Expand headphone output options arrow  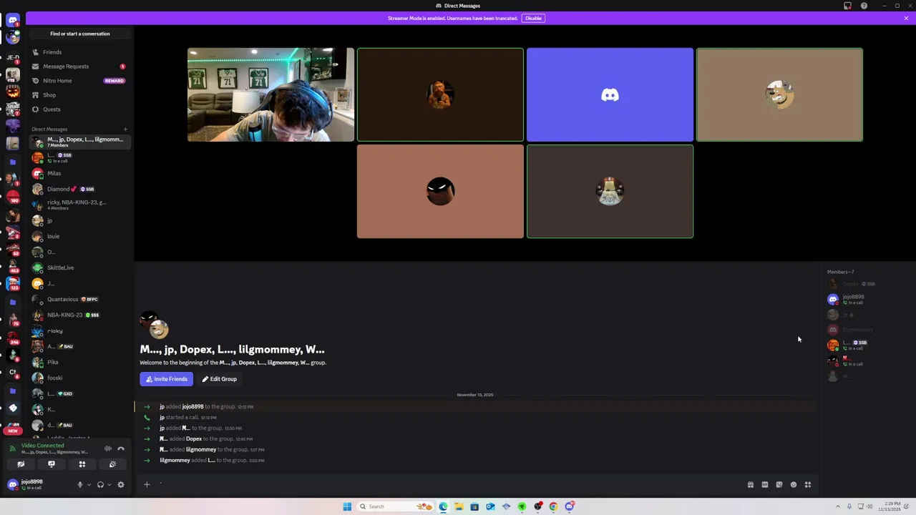click(109, 484)
